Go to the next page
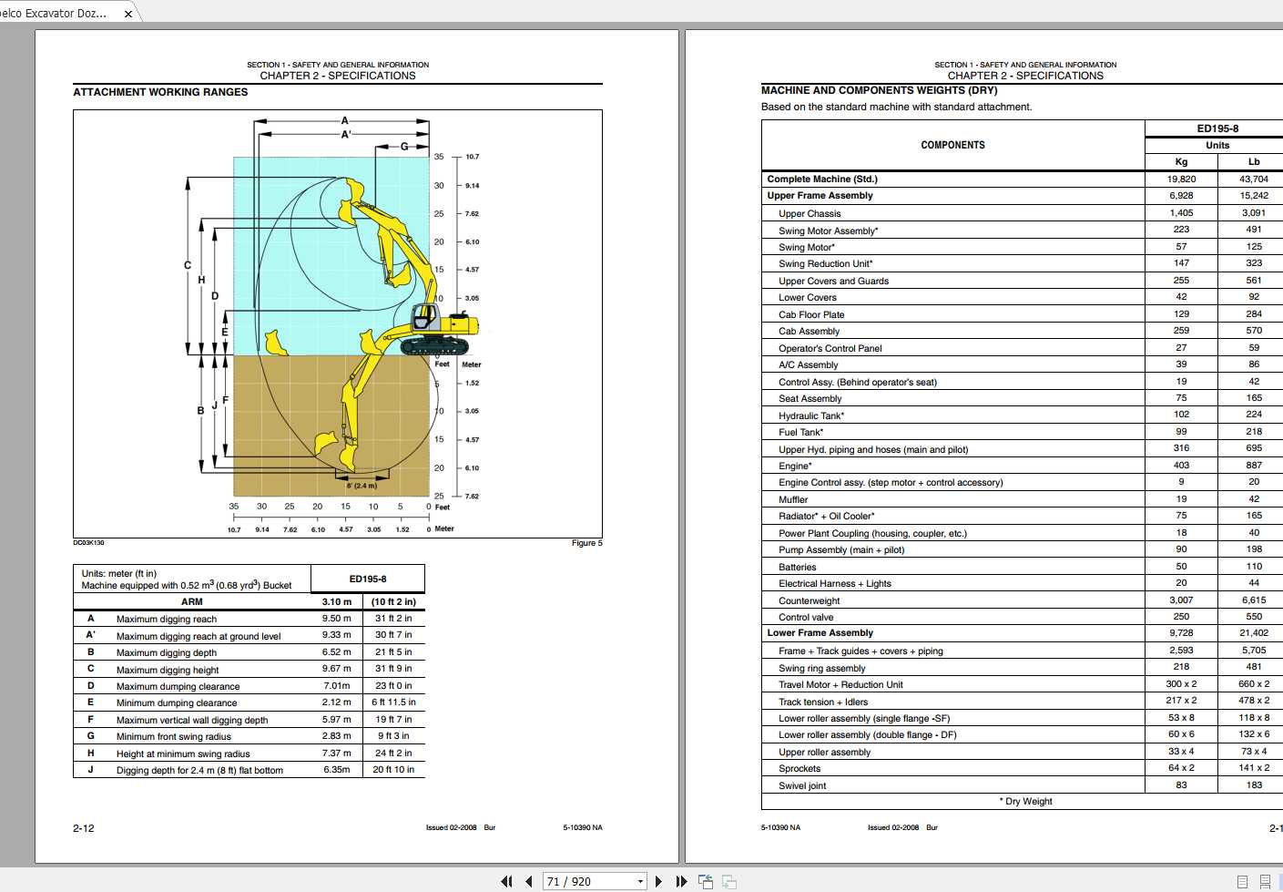 (659, 881)
